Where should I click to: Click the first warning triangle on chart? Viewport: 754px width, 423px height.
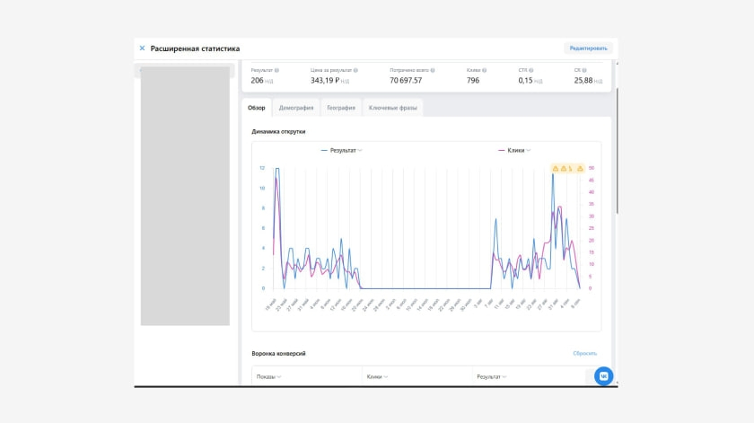(x=556, y=168)
